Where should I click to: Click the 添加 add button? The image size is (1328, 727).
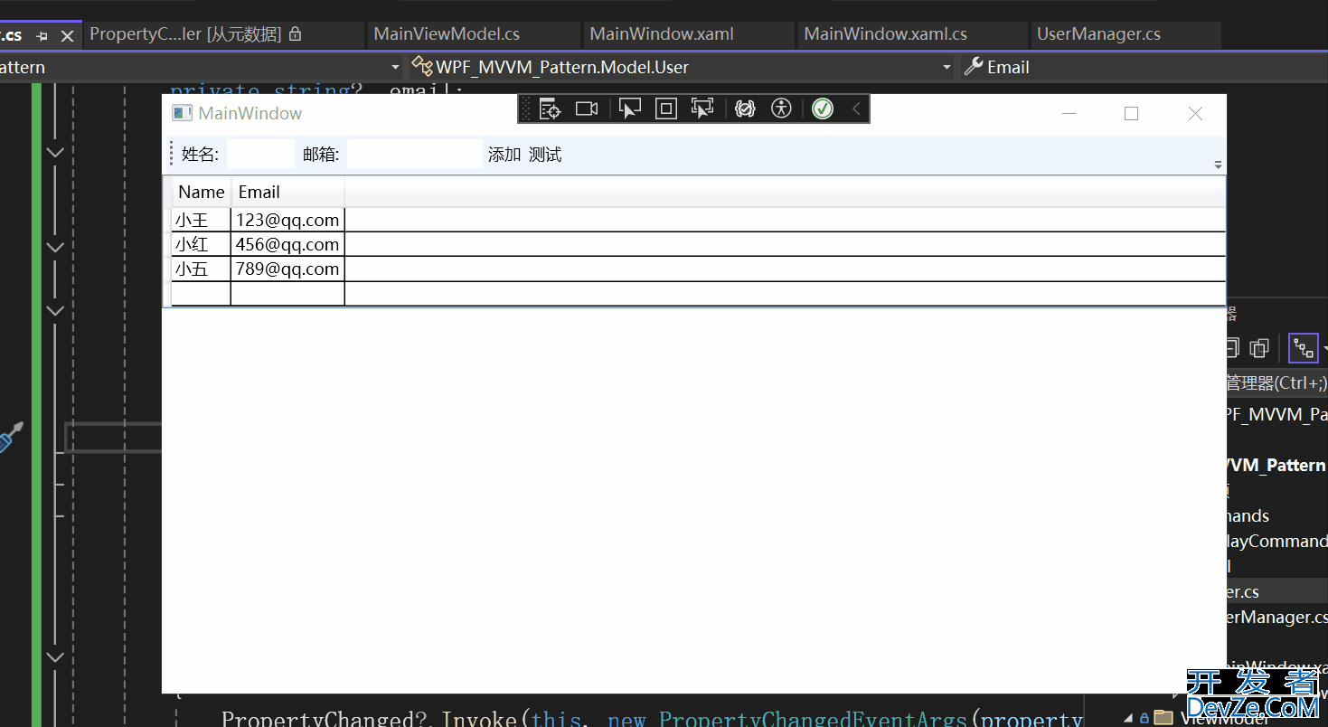pyautogui.click(x=504, y=155)
